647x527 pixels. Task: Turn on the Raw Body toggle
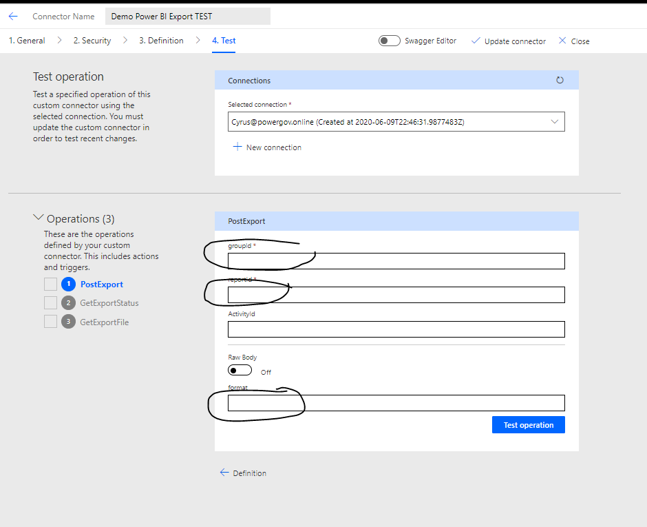click(x=240, y=371)
